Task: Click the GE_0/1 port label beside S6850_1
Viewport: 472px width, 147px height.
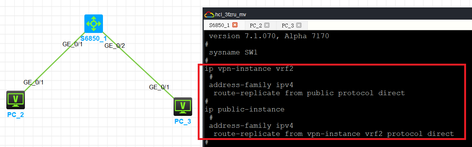Action: [x=72, y=44]
